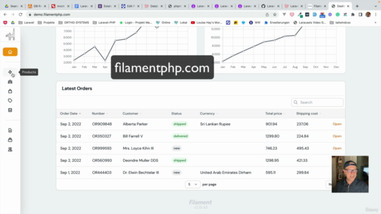Open the document icon in sidebar
Screen dimensions: 381x214
(x=10, y=130)
